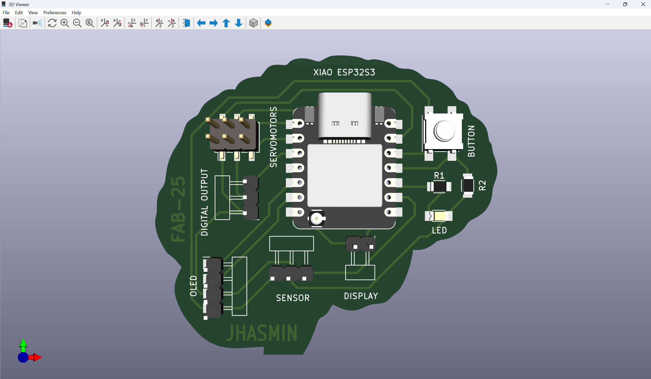Toggle the appearance manager layers icon

pos(268,23)
